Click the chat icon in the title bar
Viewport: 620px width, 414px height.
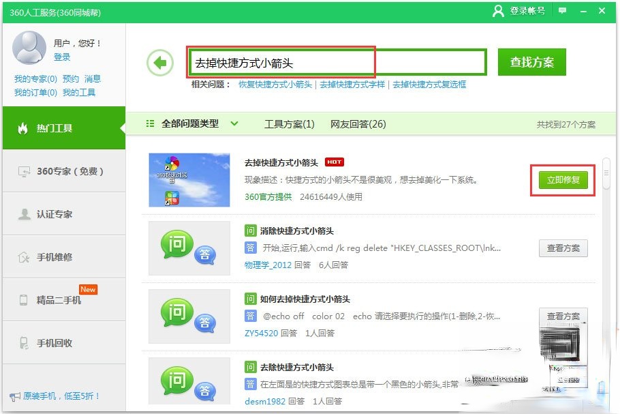563,11
